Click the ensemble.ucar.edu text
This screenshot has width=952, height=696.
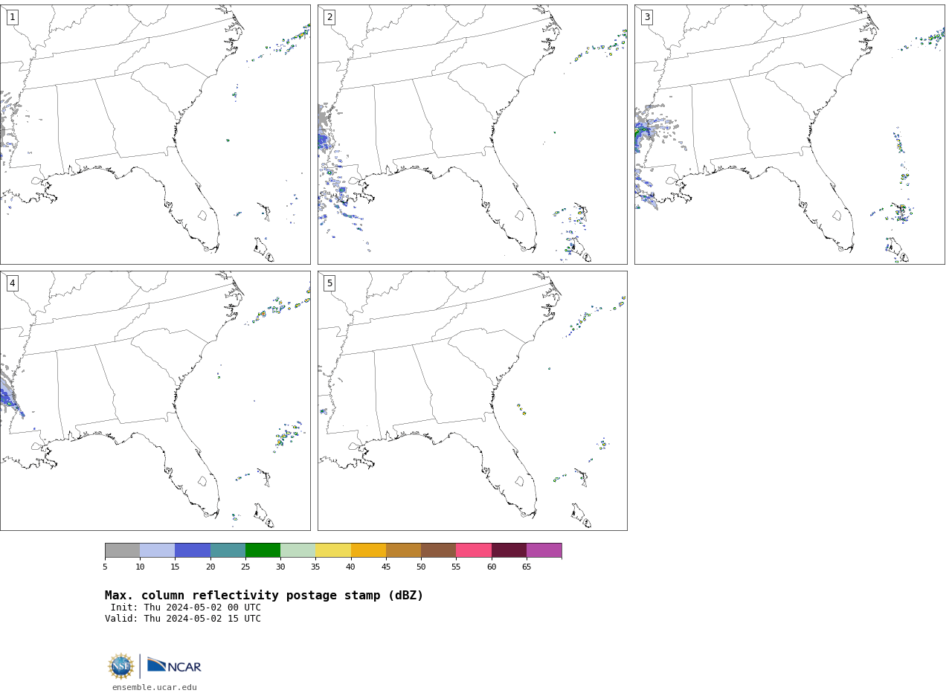[155, 688]
